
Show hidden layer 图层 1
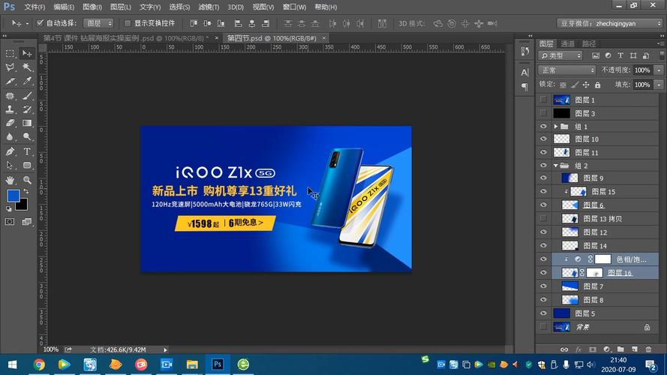[x=543, y=100]
